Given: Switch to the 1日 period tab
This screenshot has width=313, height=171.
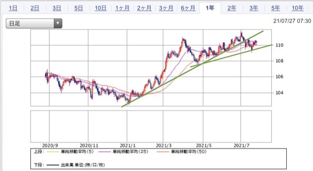Looking at the screenshot, I should click(x=13, y=8).
